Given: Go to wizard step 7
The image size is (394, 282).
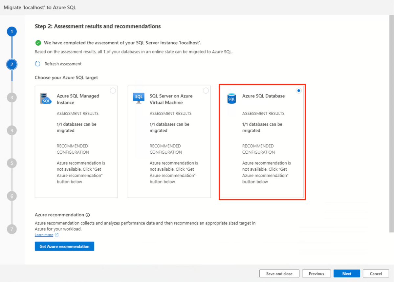Looking at the screenshot, I should coord(12,229).
